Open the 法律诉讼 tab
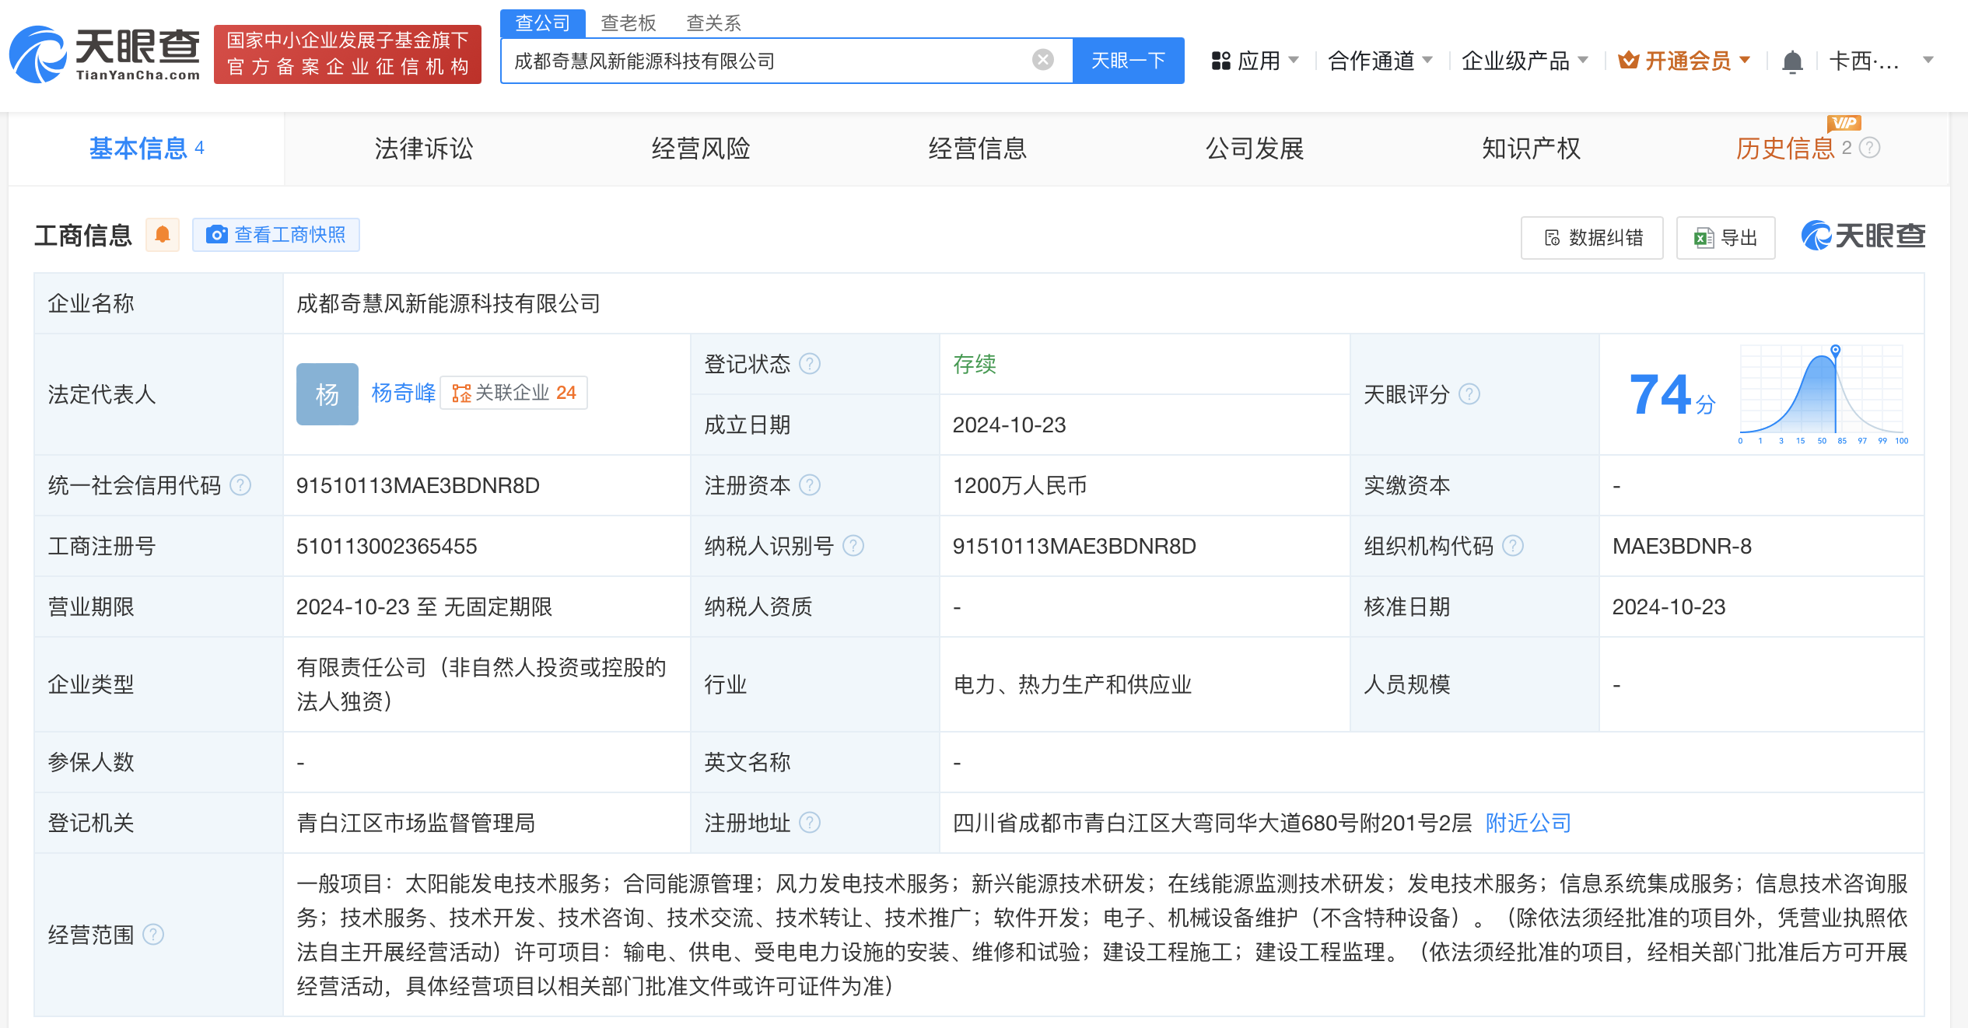1968x1028 pixels. pyautogui.click(x=424, y=148)
